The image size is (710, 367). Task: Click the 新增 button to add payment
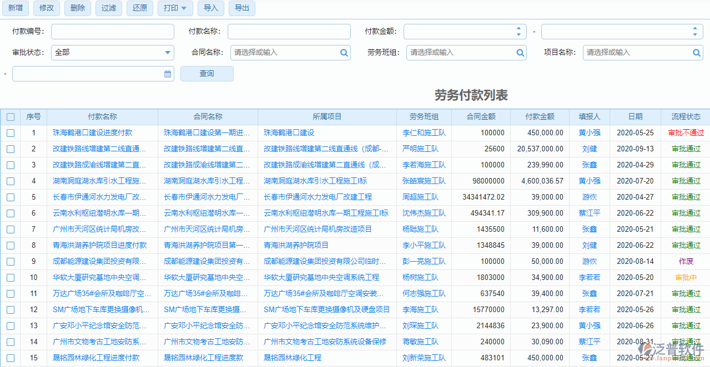click(x=16, y=8)
